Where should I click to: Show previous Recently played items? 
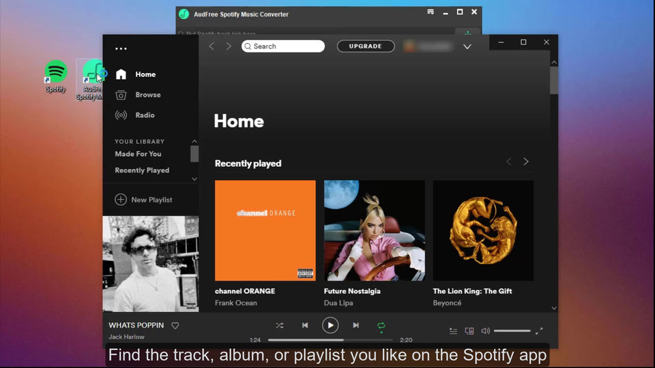pyautogui.click(x=508, y=162)
